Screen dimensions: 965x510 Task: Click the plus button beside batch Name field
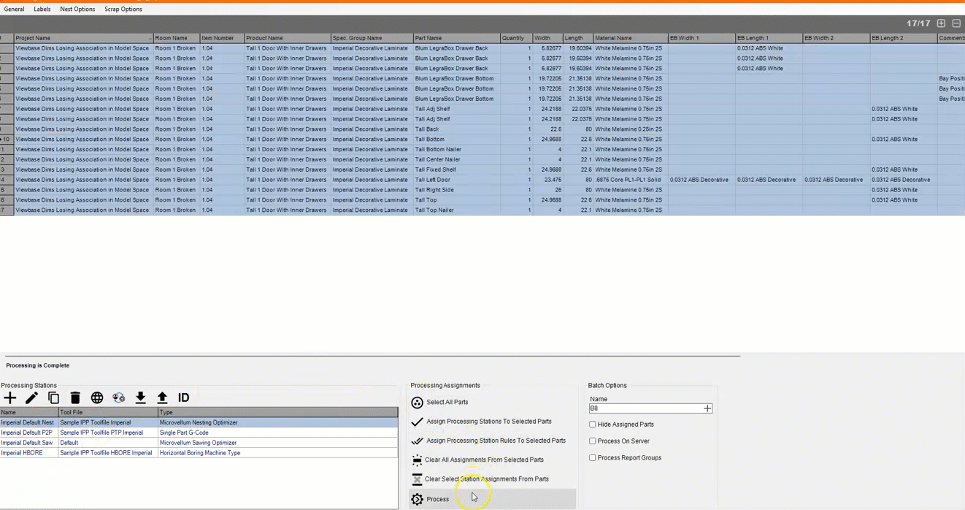coord(707,408)
